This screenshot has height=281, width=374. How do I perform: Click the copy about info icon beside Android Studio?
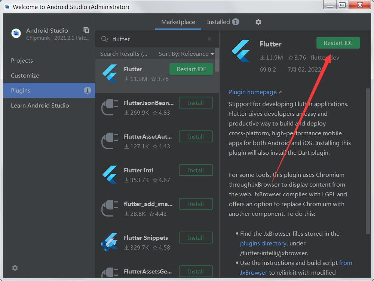click(x=86, y=30)
